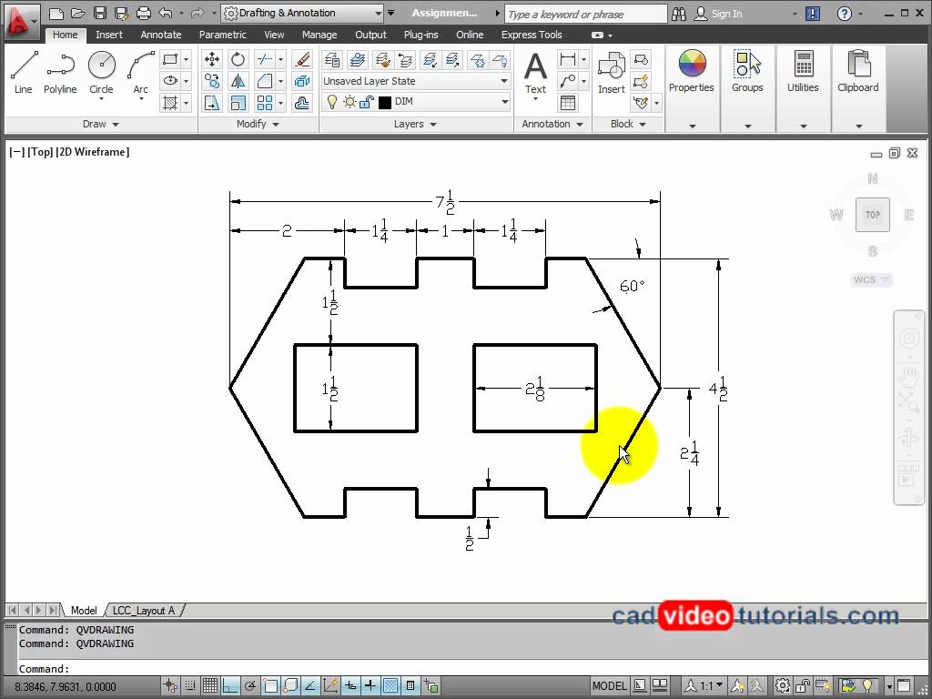The image size is (932, 699).
Task: Open the layer selection dropdown
Action: coord(503,102)
